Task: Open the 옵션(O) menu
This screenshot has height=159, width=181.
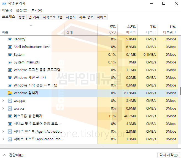Action: pos(21,10)
